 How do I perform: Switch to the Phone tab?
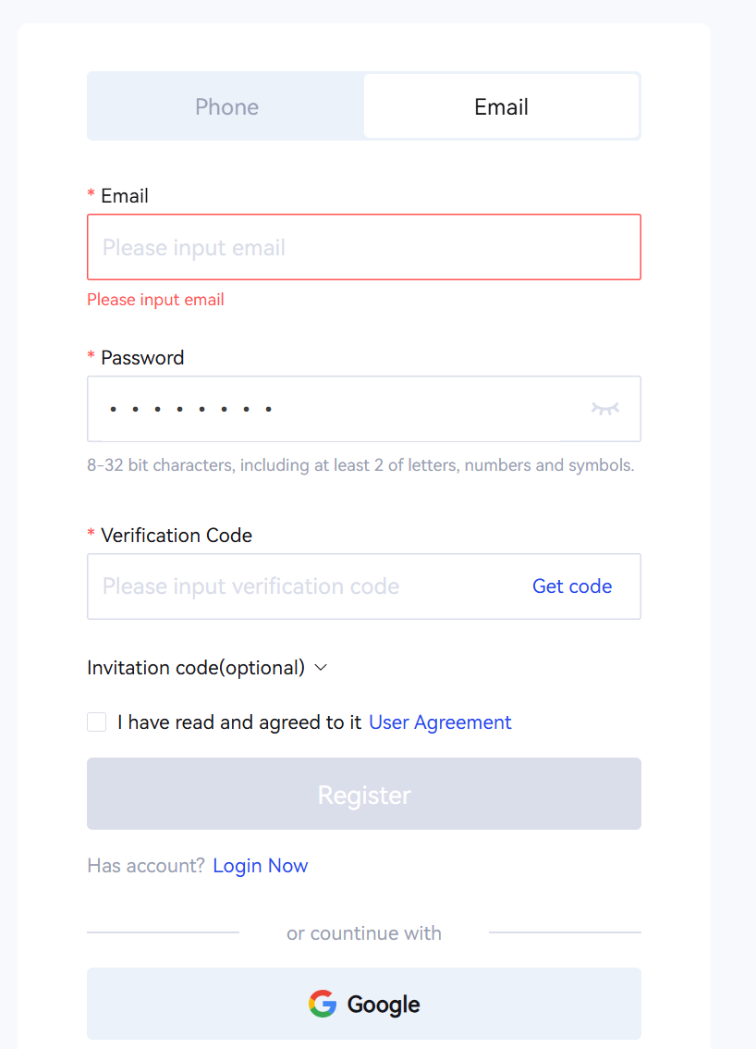(226, 107)
